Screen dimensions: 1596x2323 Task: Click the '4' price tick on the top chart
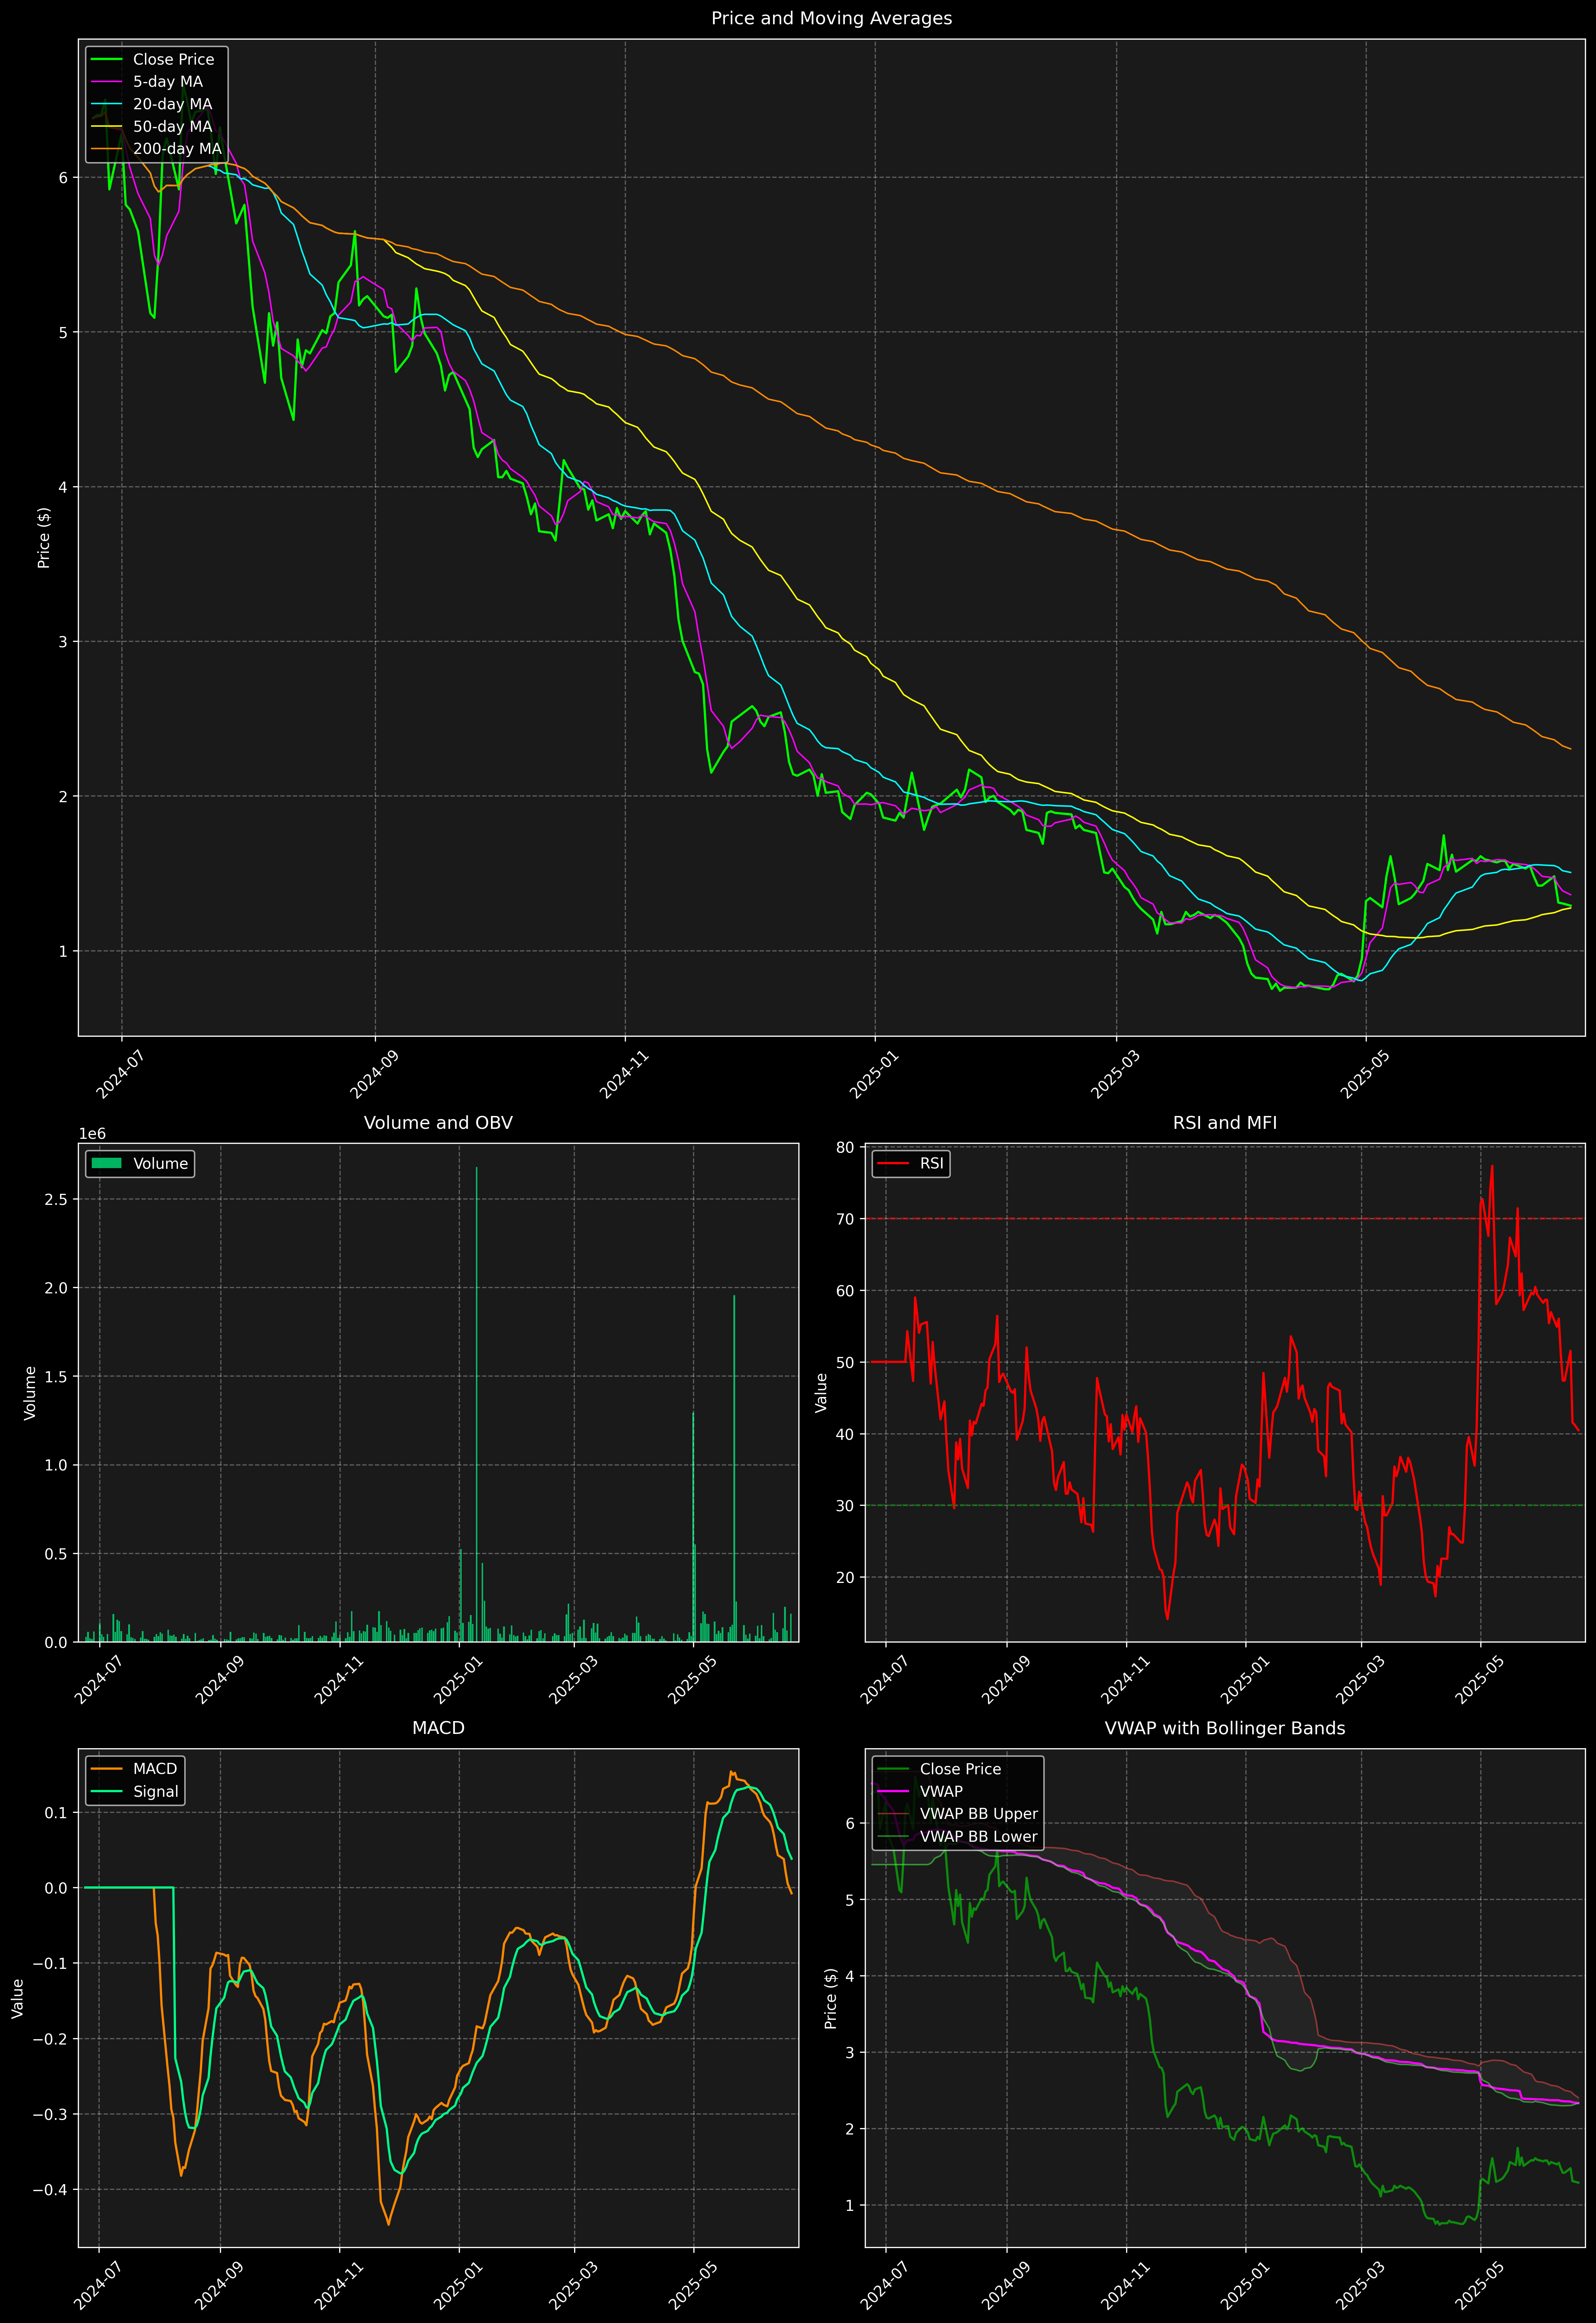(63, 488)
